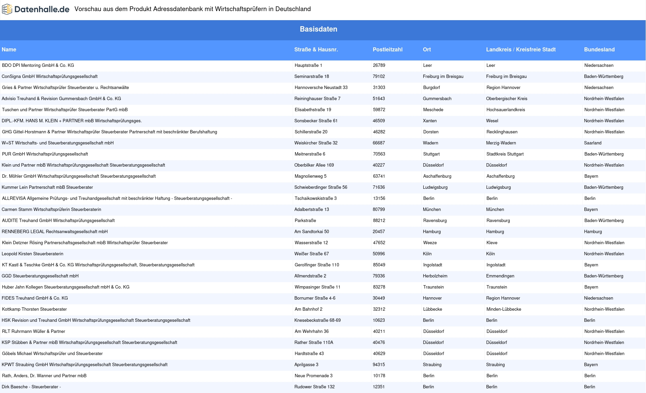Click ALLREVISA Allgemeine Prüfungs- name cell
646x393 pixels.
(x=117, y=199)
